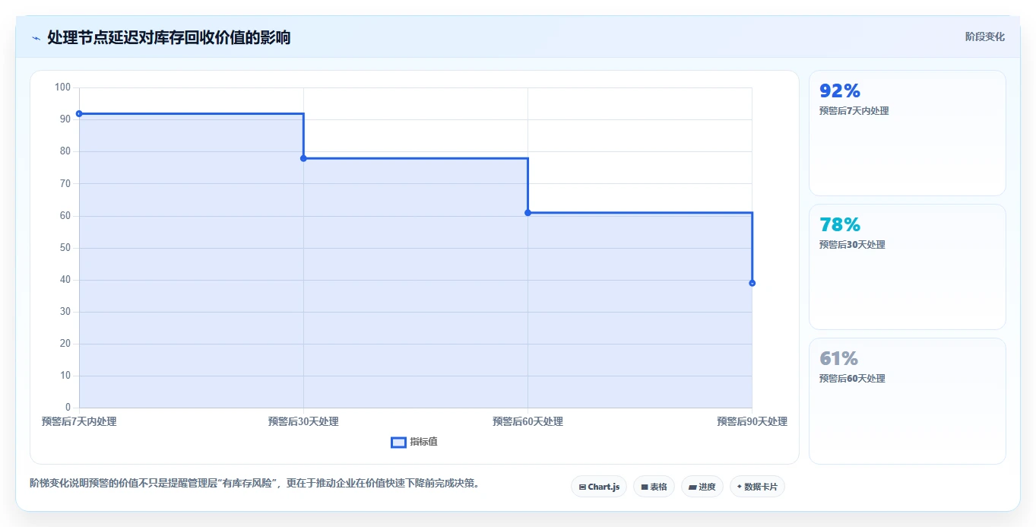Click the x-axis label 预警后7天内处理

[x=79, y=421]
